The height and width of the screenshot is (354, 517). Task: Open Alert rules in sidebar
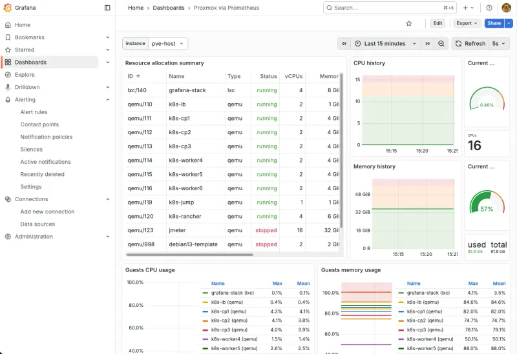pyautogui.click(x=34, y=112)
